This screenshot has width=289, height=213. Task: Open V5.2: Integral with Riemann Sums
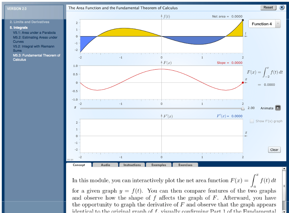tap(34, 49)
